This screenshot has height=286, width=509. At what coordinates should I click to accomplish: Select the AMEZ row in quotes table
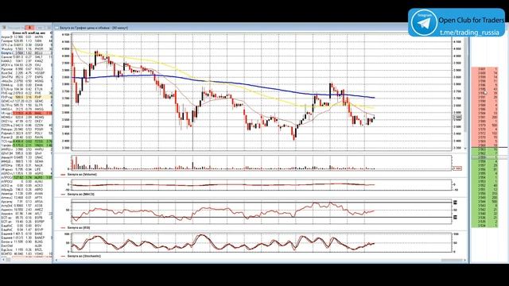point(26,210)
